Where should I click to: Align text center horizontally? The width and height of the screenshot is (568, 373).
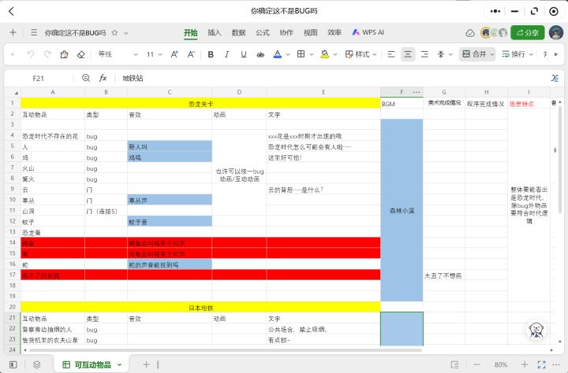tap(408, 54)
